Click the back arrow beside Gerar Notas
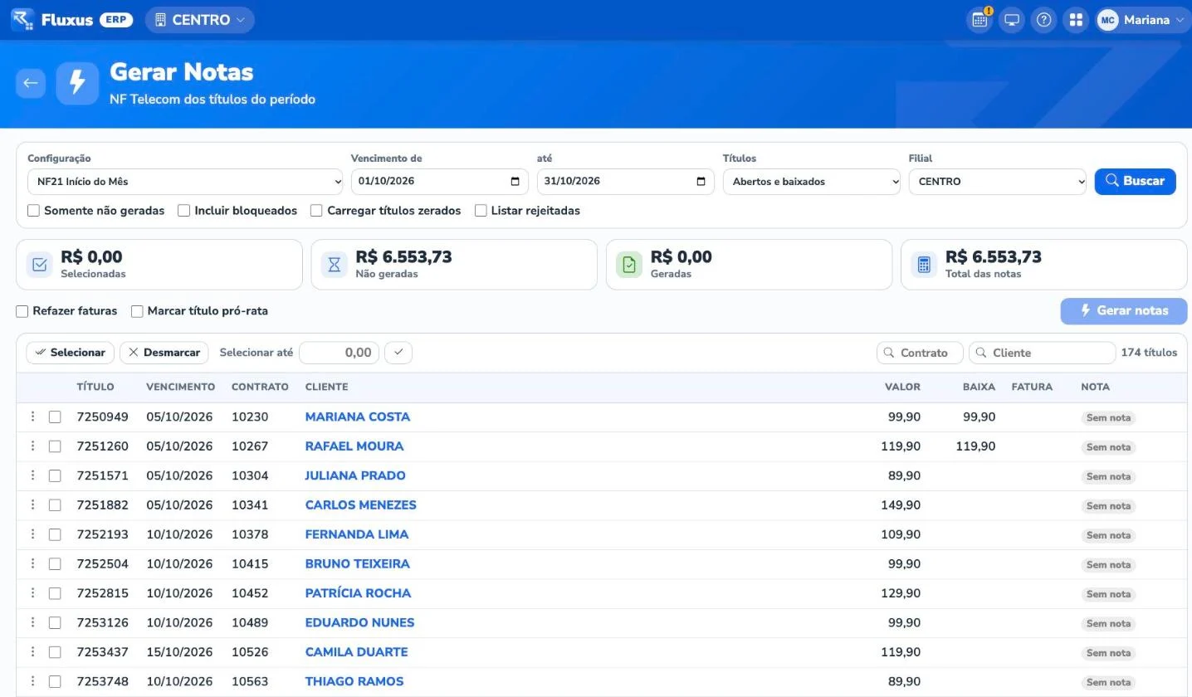The width and height of the screenshot is (1192, 697). 31,83
